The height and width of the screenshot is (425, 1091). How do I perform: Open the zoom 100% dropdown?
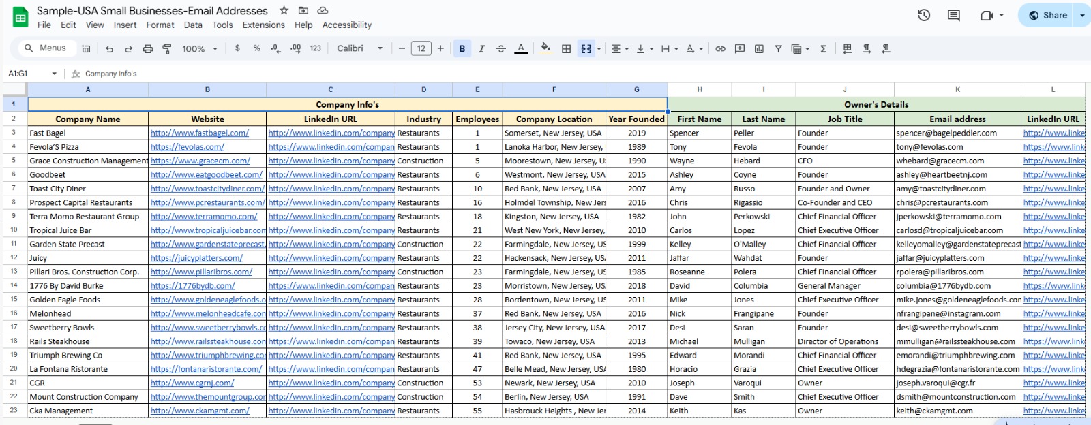point(200,49)
